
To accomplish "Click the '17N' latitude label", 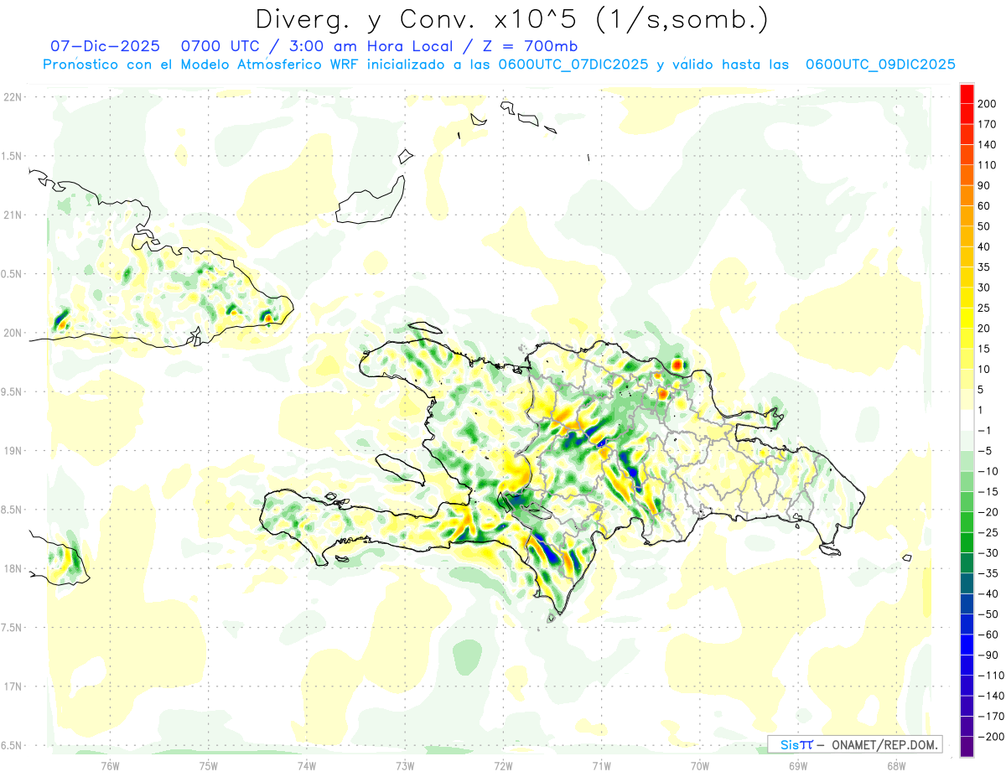I will click(12, 686).
